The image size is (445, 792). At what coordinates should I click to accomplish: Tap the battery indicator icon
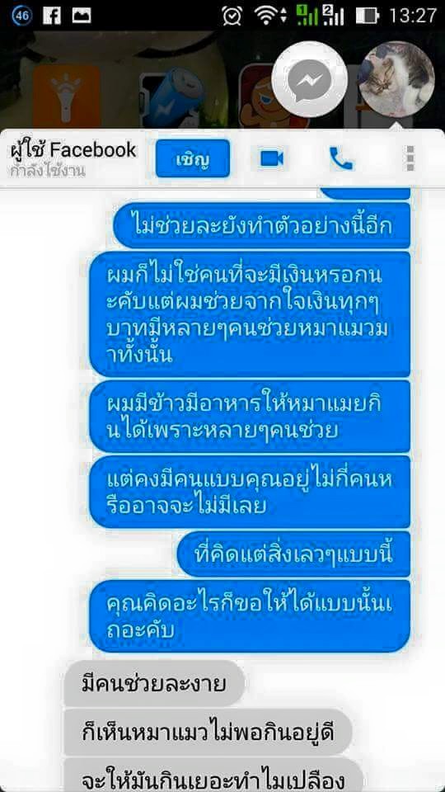click(368, 16)
